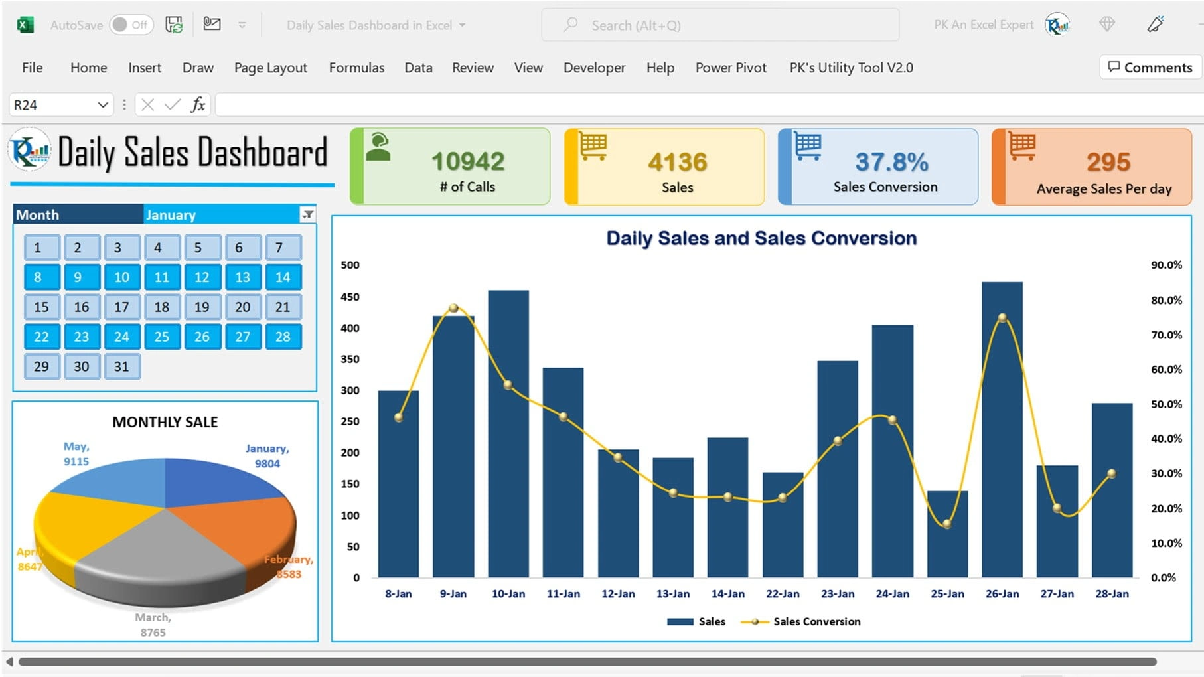Click the enter checkmark formula bar icon

[x=173, y=105]
